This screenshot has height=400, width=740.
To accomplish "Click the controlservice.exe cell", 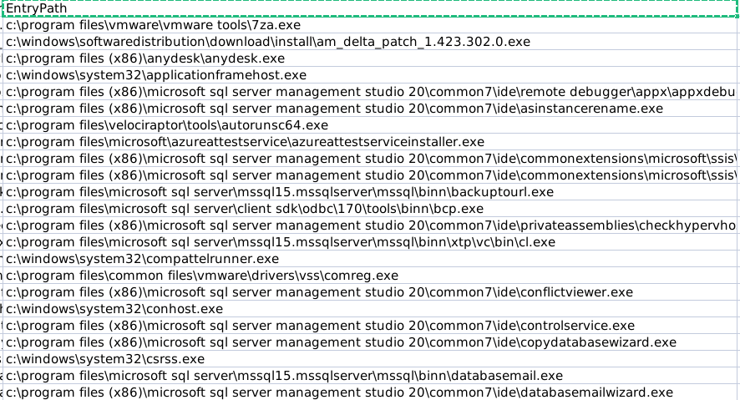I will 371,326.
